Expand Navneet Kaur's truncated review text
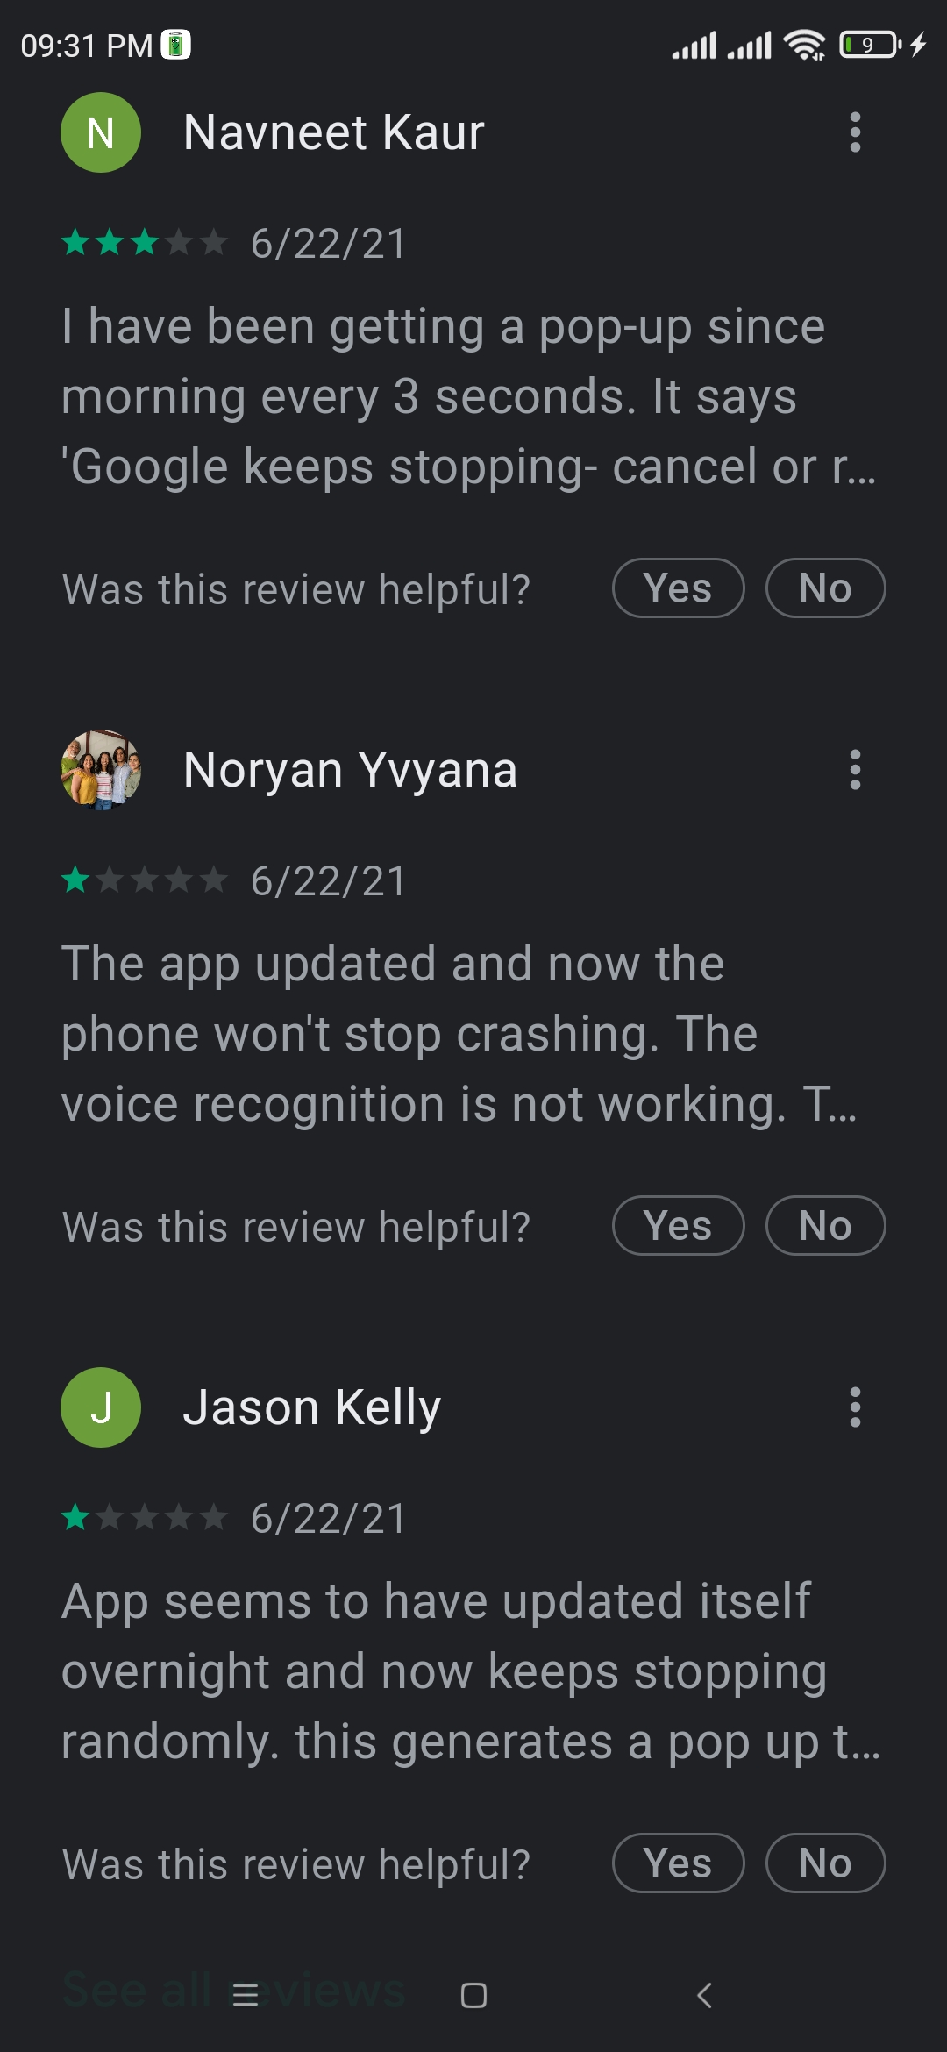The image size is (947, 2052). click(x=469, y=396)
